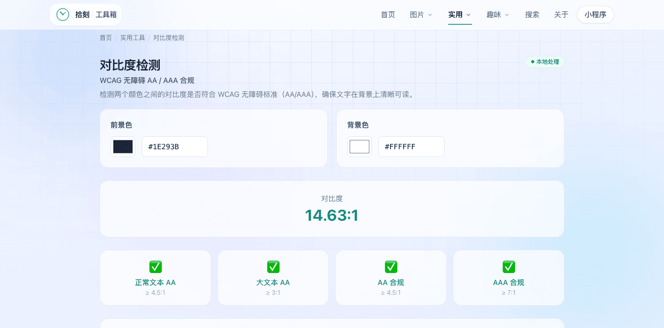Click the green checkmark in 正常文本 AA card
The height and width of the screenshot is (328, 664).
coord(156,267)
